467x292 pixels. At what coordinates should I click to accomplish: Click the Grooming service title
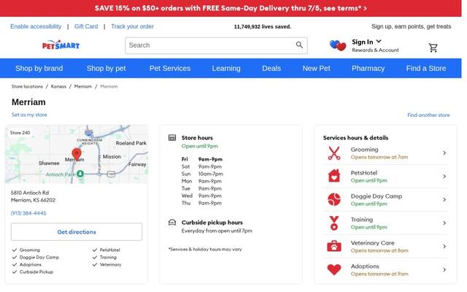(x=364, y=149)
